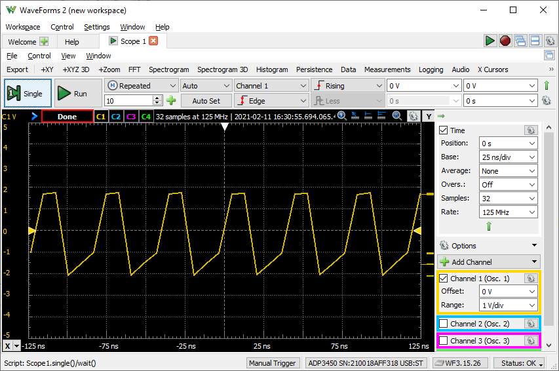The height and width of the screenshot is (371, 559).
Task: Open the plot zoom magnifier icon
Action: pos(396,115)
